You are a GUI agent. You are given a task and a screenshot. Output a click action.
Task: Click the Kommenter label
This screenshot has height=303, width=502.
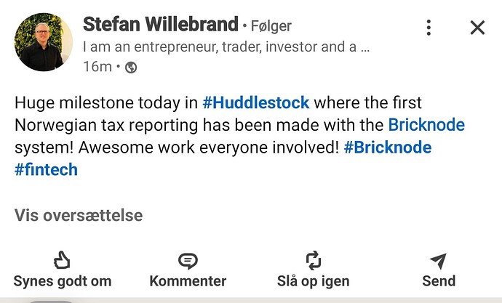[188, 281]
